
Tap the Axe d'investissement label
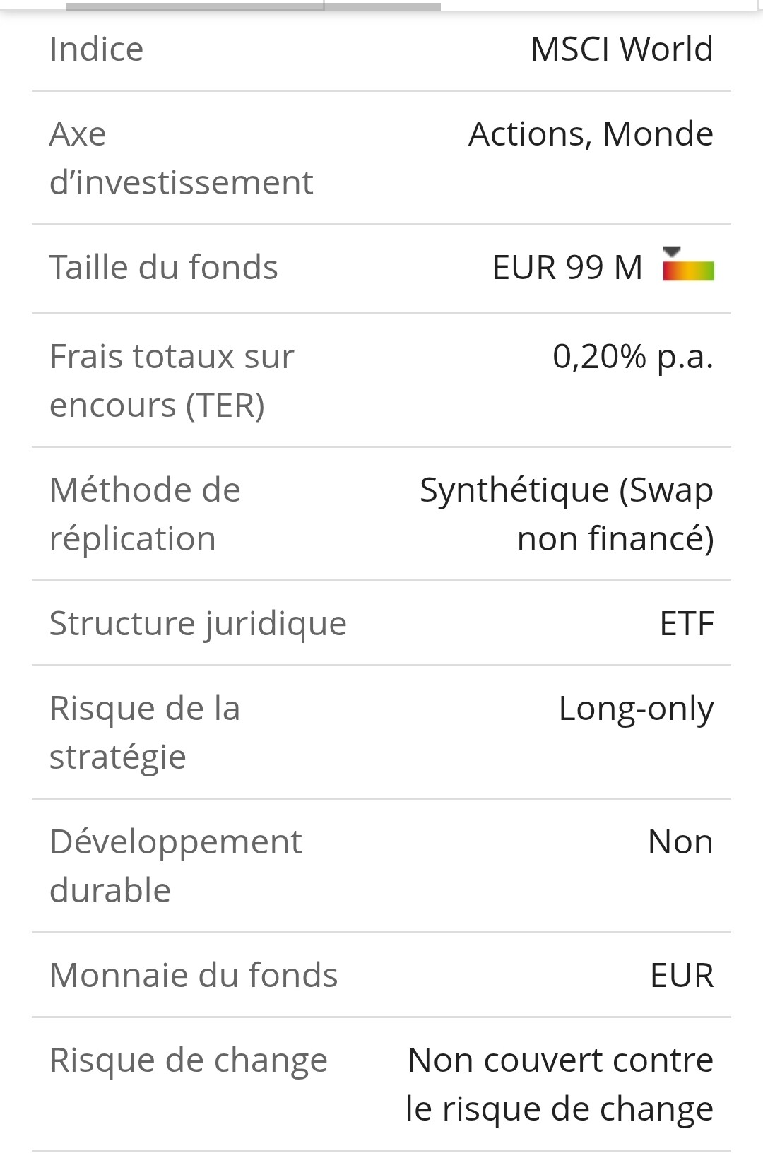(x=181, y=158)
